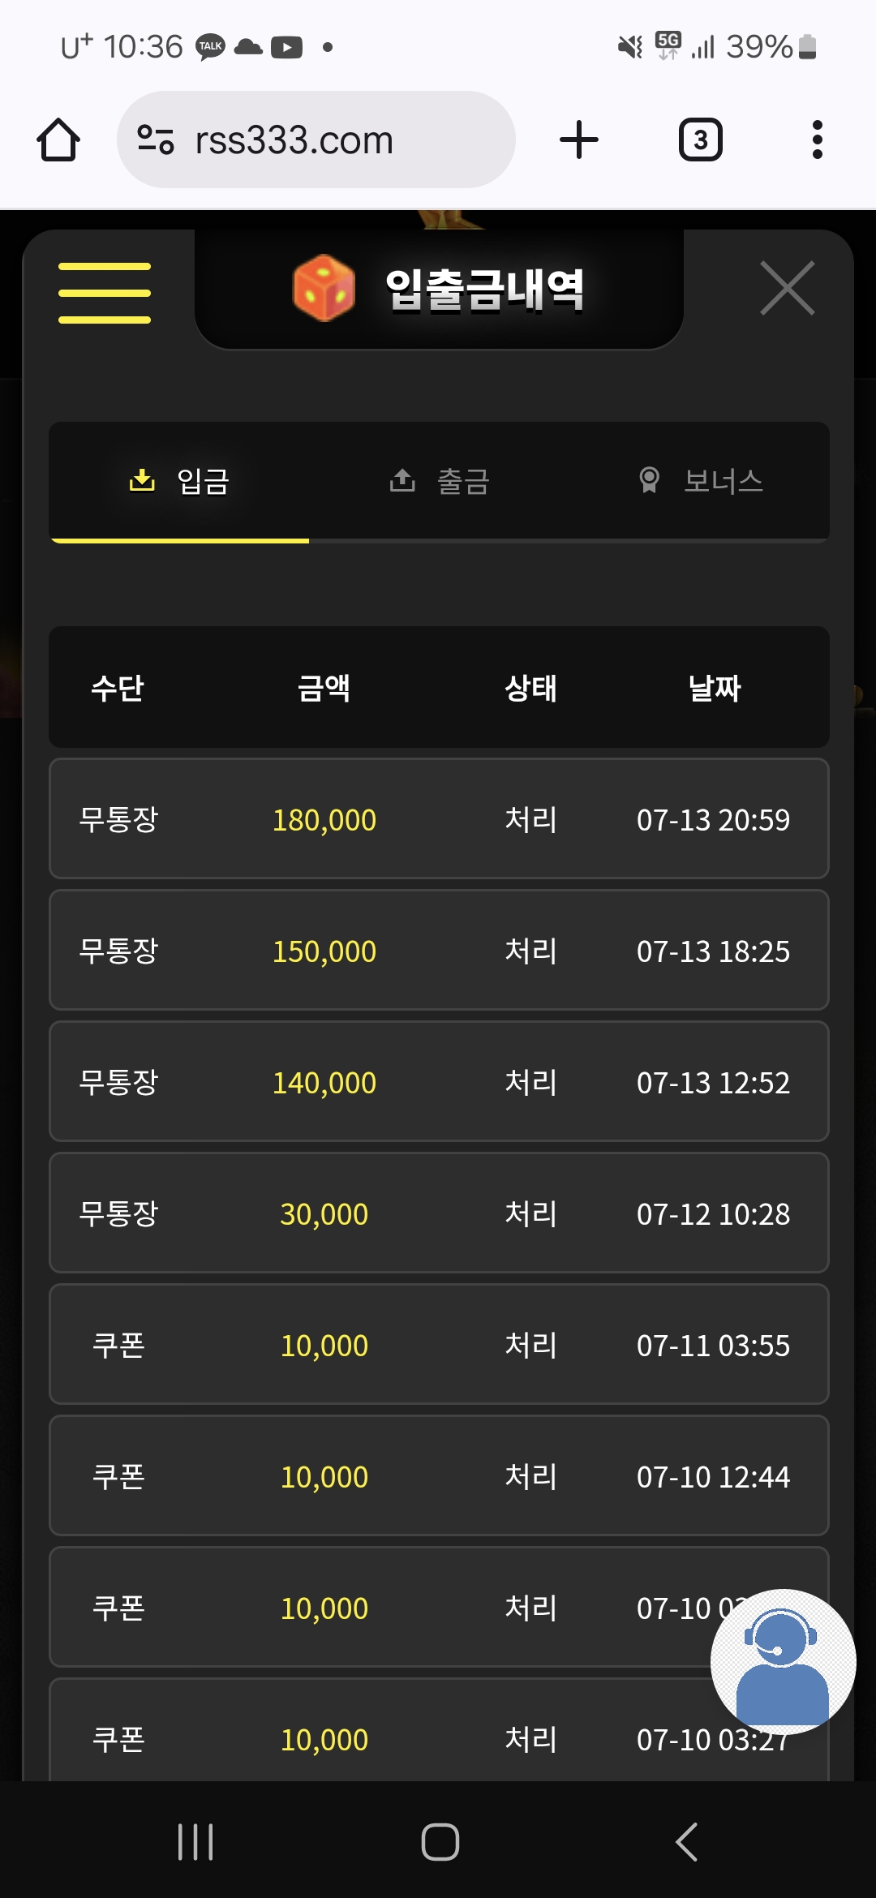Tap the browser home icon

pos(58,140)
